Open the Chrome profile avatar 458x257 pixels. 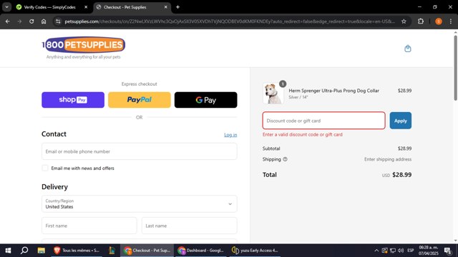click(x=439, y=21)
